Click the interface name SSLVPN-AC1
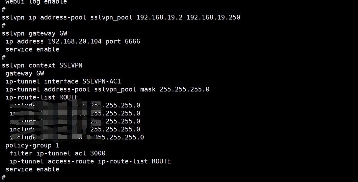The width and height of the screenshot is (358, 182). (x=101, y=81)
